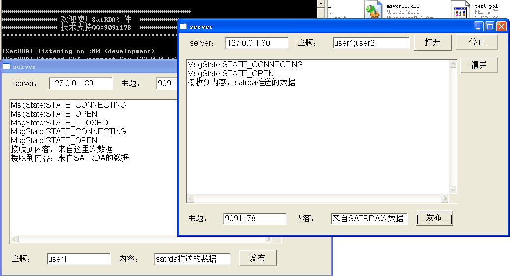Click front log line MsgState:STATE_CONNECTING

point(245,65)
